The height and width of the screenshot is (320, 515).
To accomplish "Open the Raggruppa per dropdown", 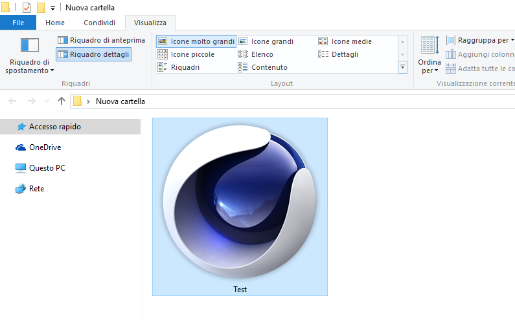I will (x=480, y=40).
